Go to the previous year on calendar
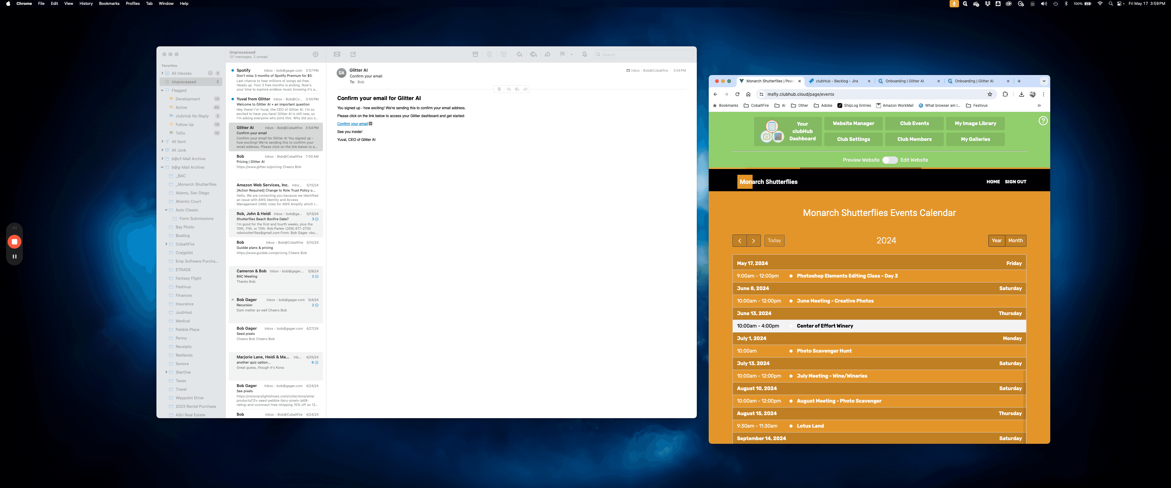This screenshot has width=1171, height=488. (x=739, y=241)
